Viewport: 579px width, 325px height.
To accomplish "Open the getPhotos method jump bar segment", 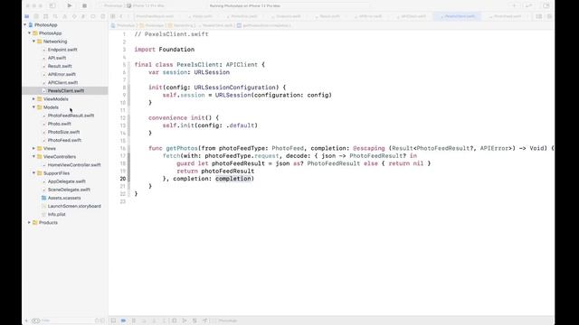I will pyautogui.click(x=264, y=25).
